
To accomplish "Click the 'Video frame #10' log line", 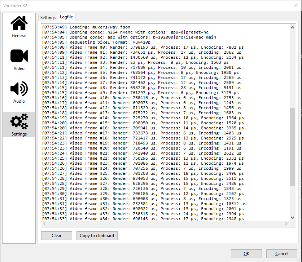I will tap(141, 98).
